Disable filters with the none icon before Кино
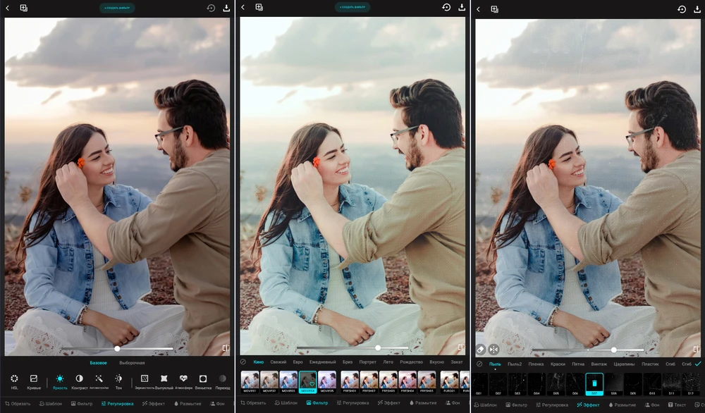 tap(243, 362)
